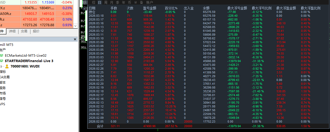Open the 详细 tab in Market Watch
This screenshot has height=132, width=330.
pyautogui.click(x=12, y=31)
